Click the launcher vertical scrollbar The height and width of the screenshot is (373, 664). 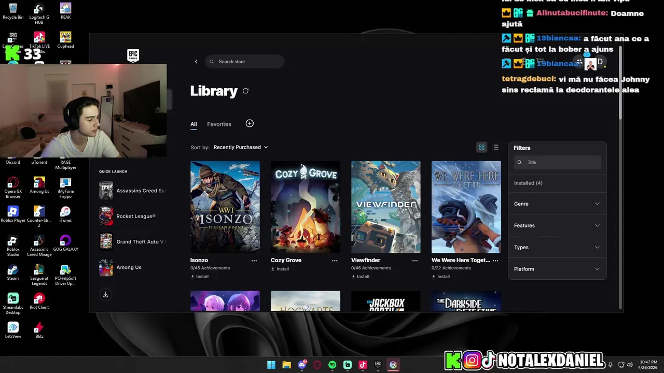tap(620, 83)
